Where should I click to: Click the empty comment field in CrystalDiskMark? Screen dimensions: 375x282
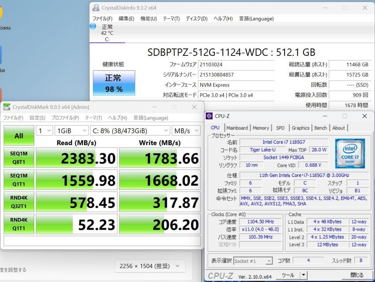coord(102,241)
